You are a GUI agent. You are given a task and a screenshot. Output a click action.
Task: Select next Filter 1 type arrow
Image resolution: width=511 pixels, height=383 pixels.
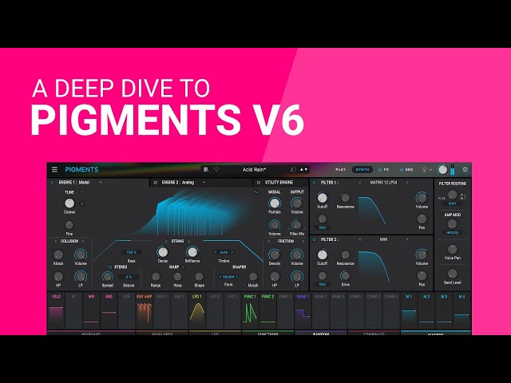pyautogui.click(x=407, y=183)
